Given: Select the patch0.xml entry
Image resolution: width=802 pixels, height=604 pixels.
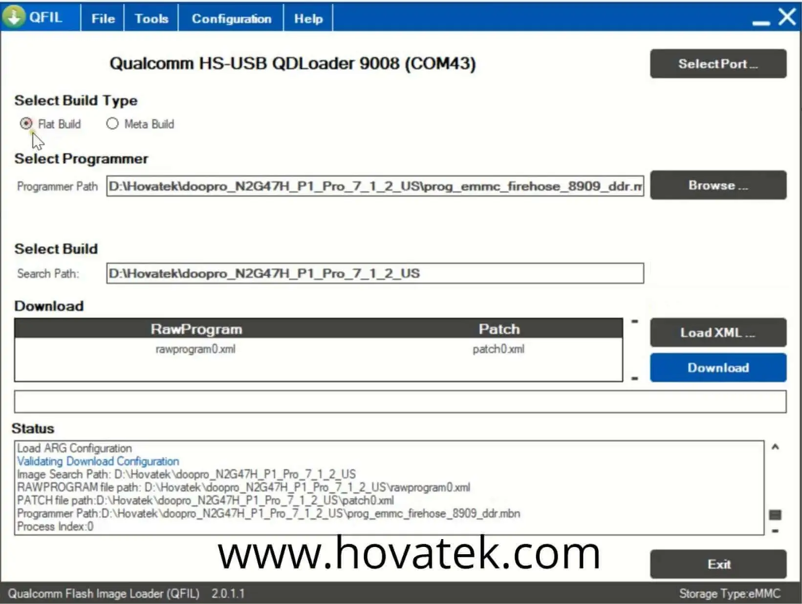Looking at the screenshot, I should (x=499, y=349).
